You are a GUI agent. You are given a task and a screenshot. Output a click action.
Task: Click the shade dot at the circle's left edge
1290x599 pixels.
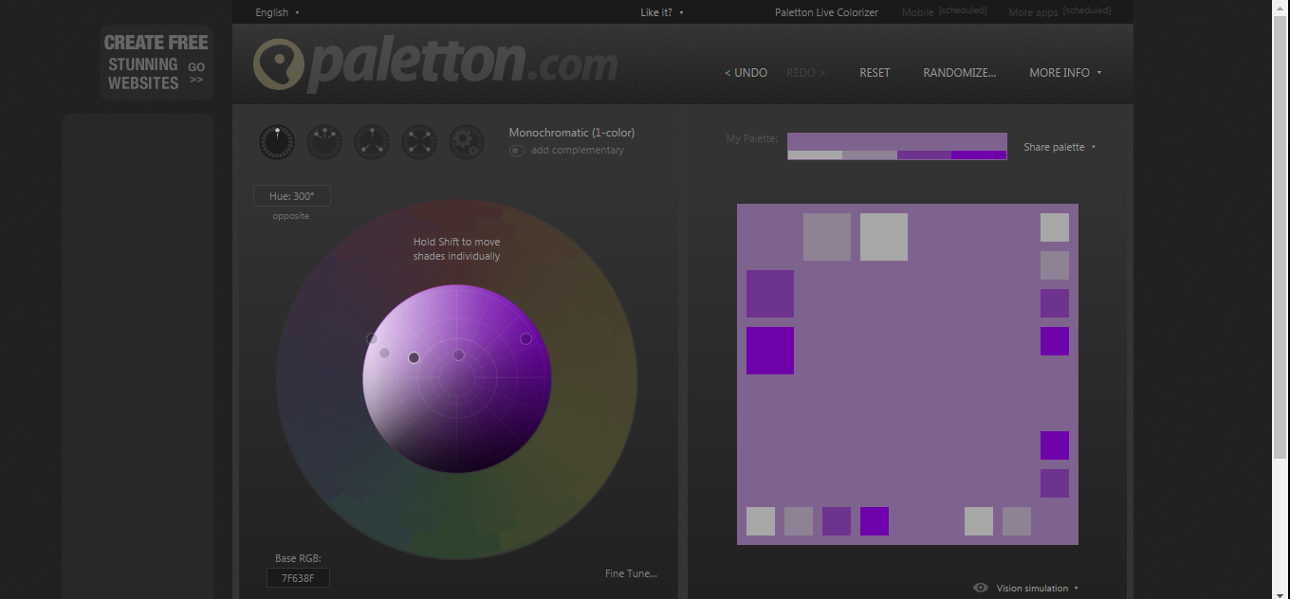[x=372, y=338]
